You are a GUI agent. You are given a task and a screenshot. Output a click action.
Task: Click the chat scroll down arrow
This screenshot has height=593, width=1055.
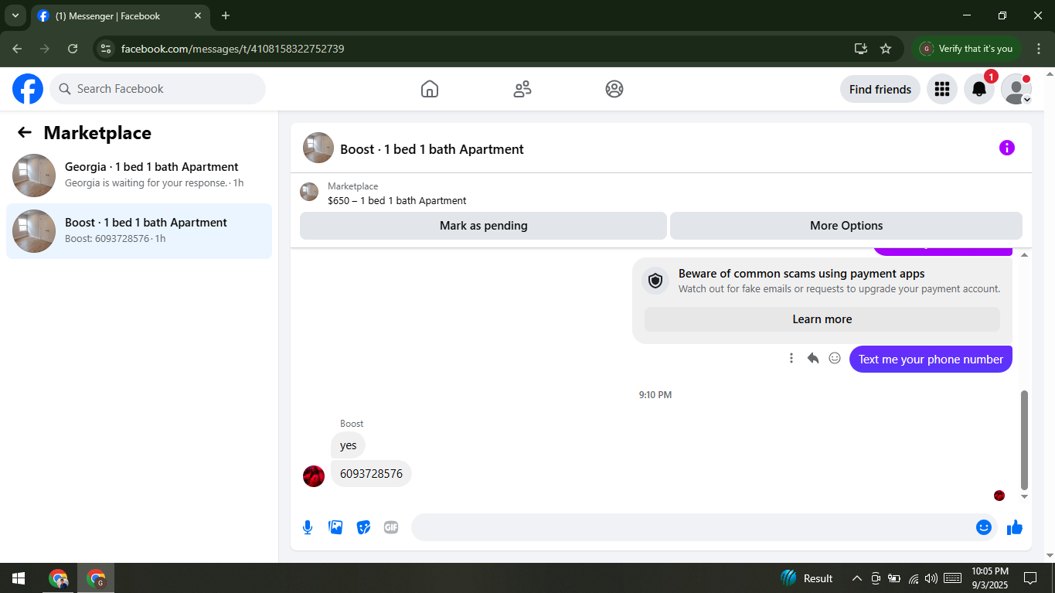[x=1025, y=497]
